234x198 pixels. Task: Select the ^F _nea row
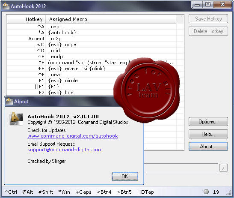95,75
